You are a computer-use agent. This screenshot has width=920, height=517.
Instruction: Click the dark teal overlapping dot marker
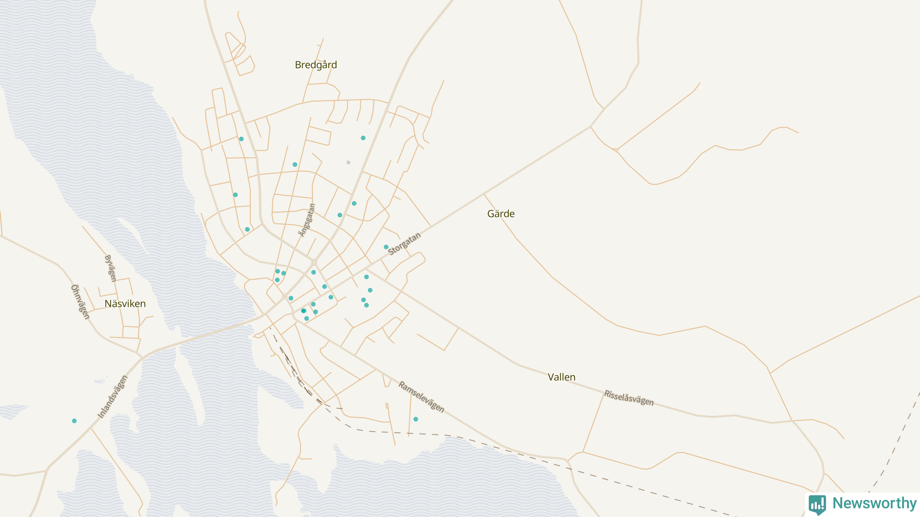[x=303, y=311]
